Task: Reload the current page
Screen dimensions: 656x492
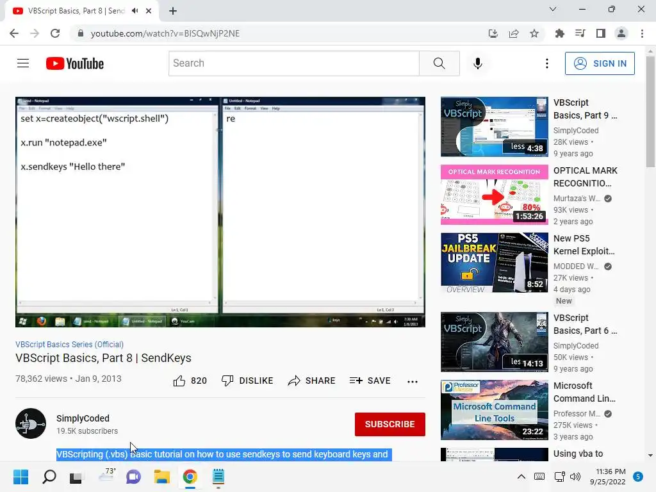Action: (55, 33)
